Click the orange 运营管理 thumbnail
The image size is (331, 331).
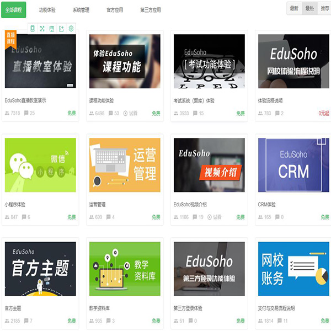[125, 165]
